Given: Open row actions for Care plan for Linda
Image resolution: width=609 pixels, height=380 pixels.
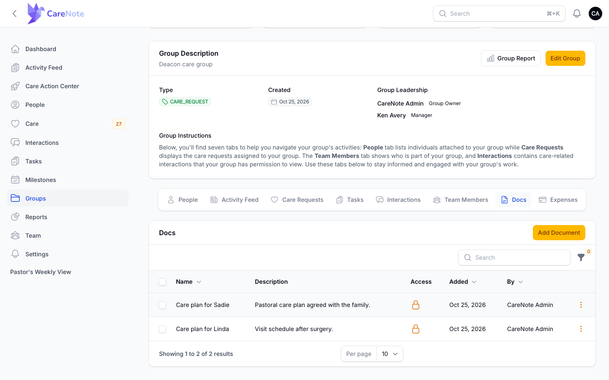Looking at the screenshot, I should pos(581,329).
